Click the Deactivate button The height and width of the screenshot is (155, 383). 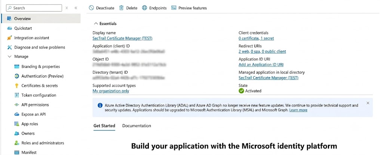point(102,8)
